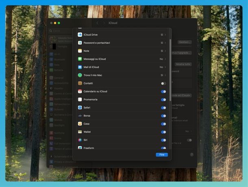The width and height of the screenshot is (248, 187).
Task: Disable the Siri iCloud switch
Action: point(163,140)
